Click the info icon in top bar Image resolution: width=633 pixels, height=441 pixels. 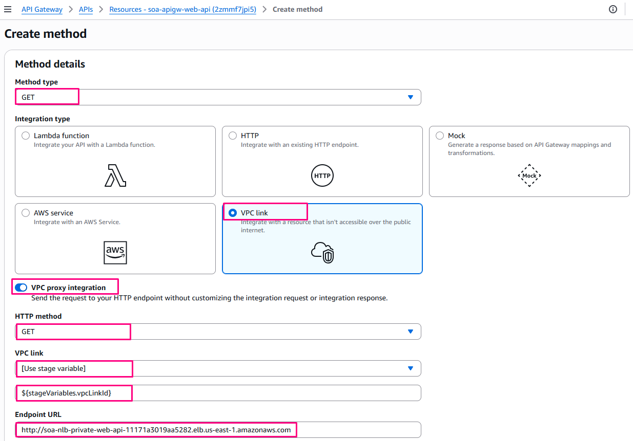tap(612, 9)
